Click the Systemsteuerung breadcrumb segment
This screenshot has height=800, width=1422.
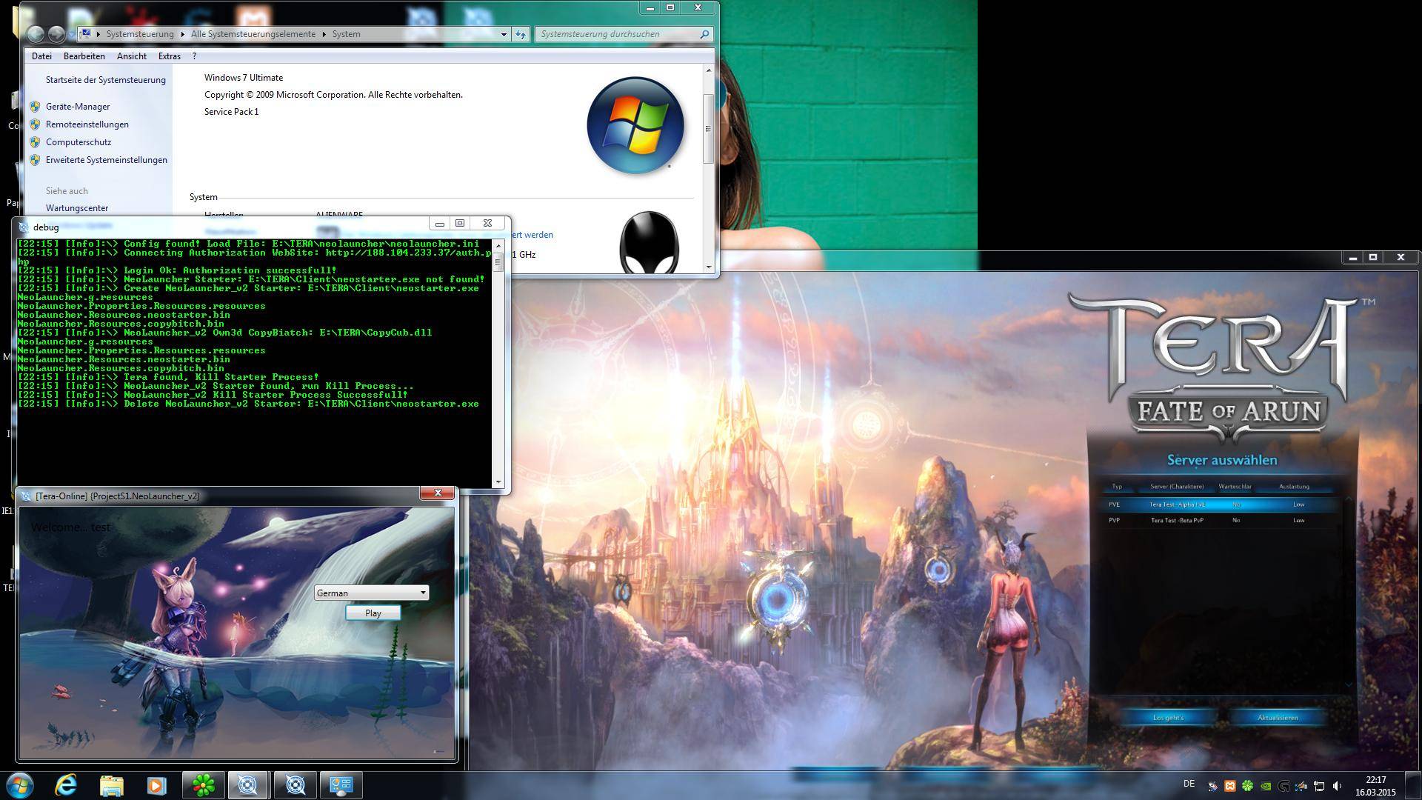coord(140,34)
